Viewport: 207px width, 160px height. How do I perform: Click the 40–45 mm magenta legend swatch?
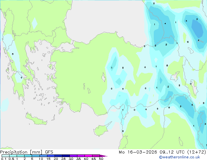click(88, 156)
